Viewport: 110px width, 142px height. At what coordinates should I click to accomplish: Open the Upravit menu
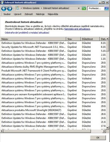coord(18,14)
